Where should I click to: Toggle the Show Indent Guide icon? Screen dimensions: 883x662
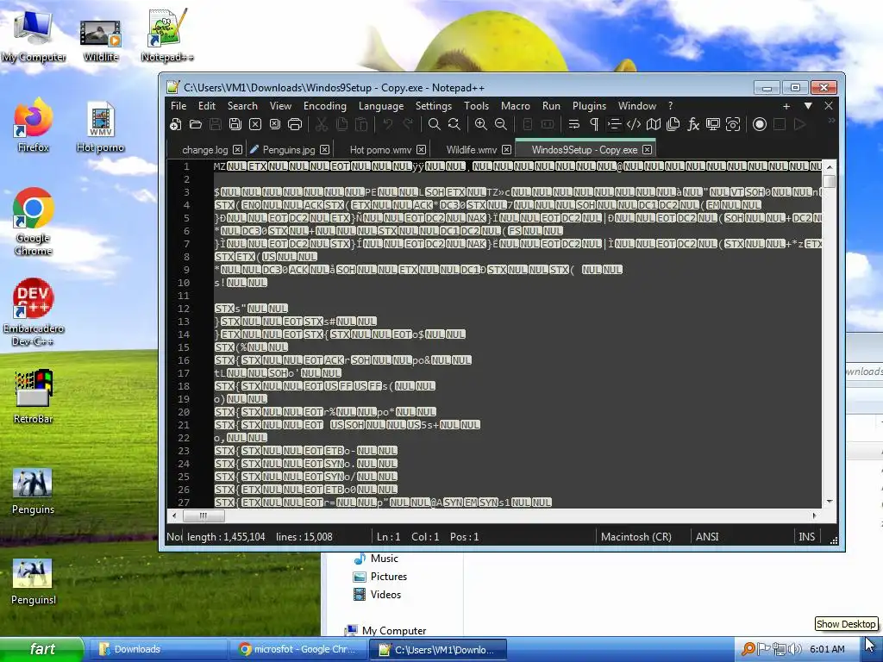[x=614, y=124]
